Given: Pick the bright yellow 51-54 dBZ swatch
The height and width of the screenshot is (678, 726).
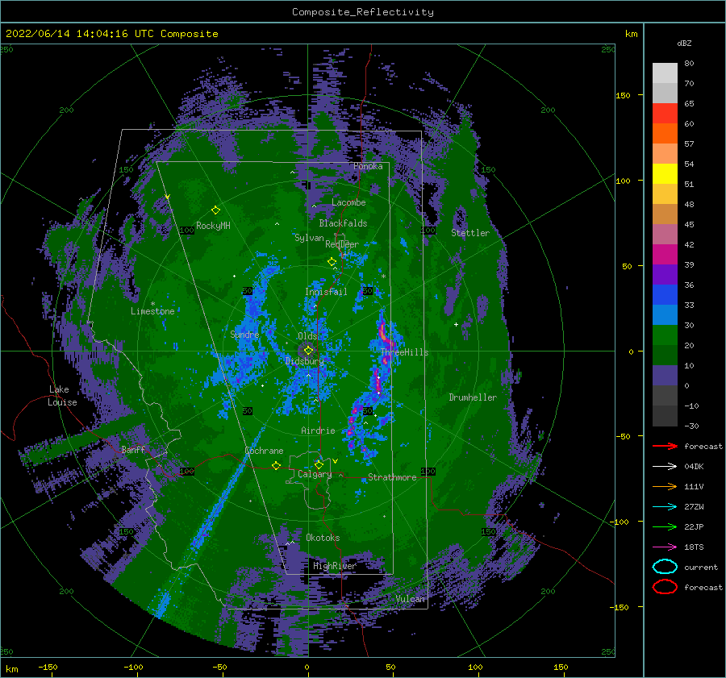Looking at the screenshot, I should tap(665, 174).
